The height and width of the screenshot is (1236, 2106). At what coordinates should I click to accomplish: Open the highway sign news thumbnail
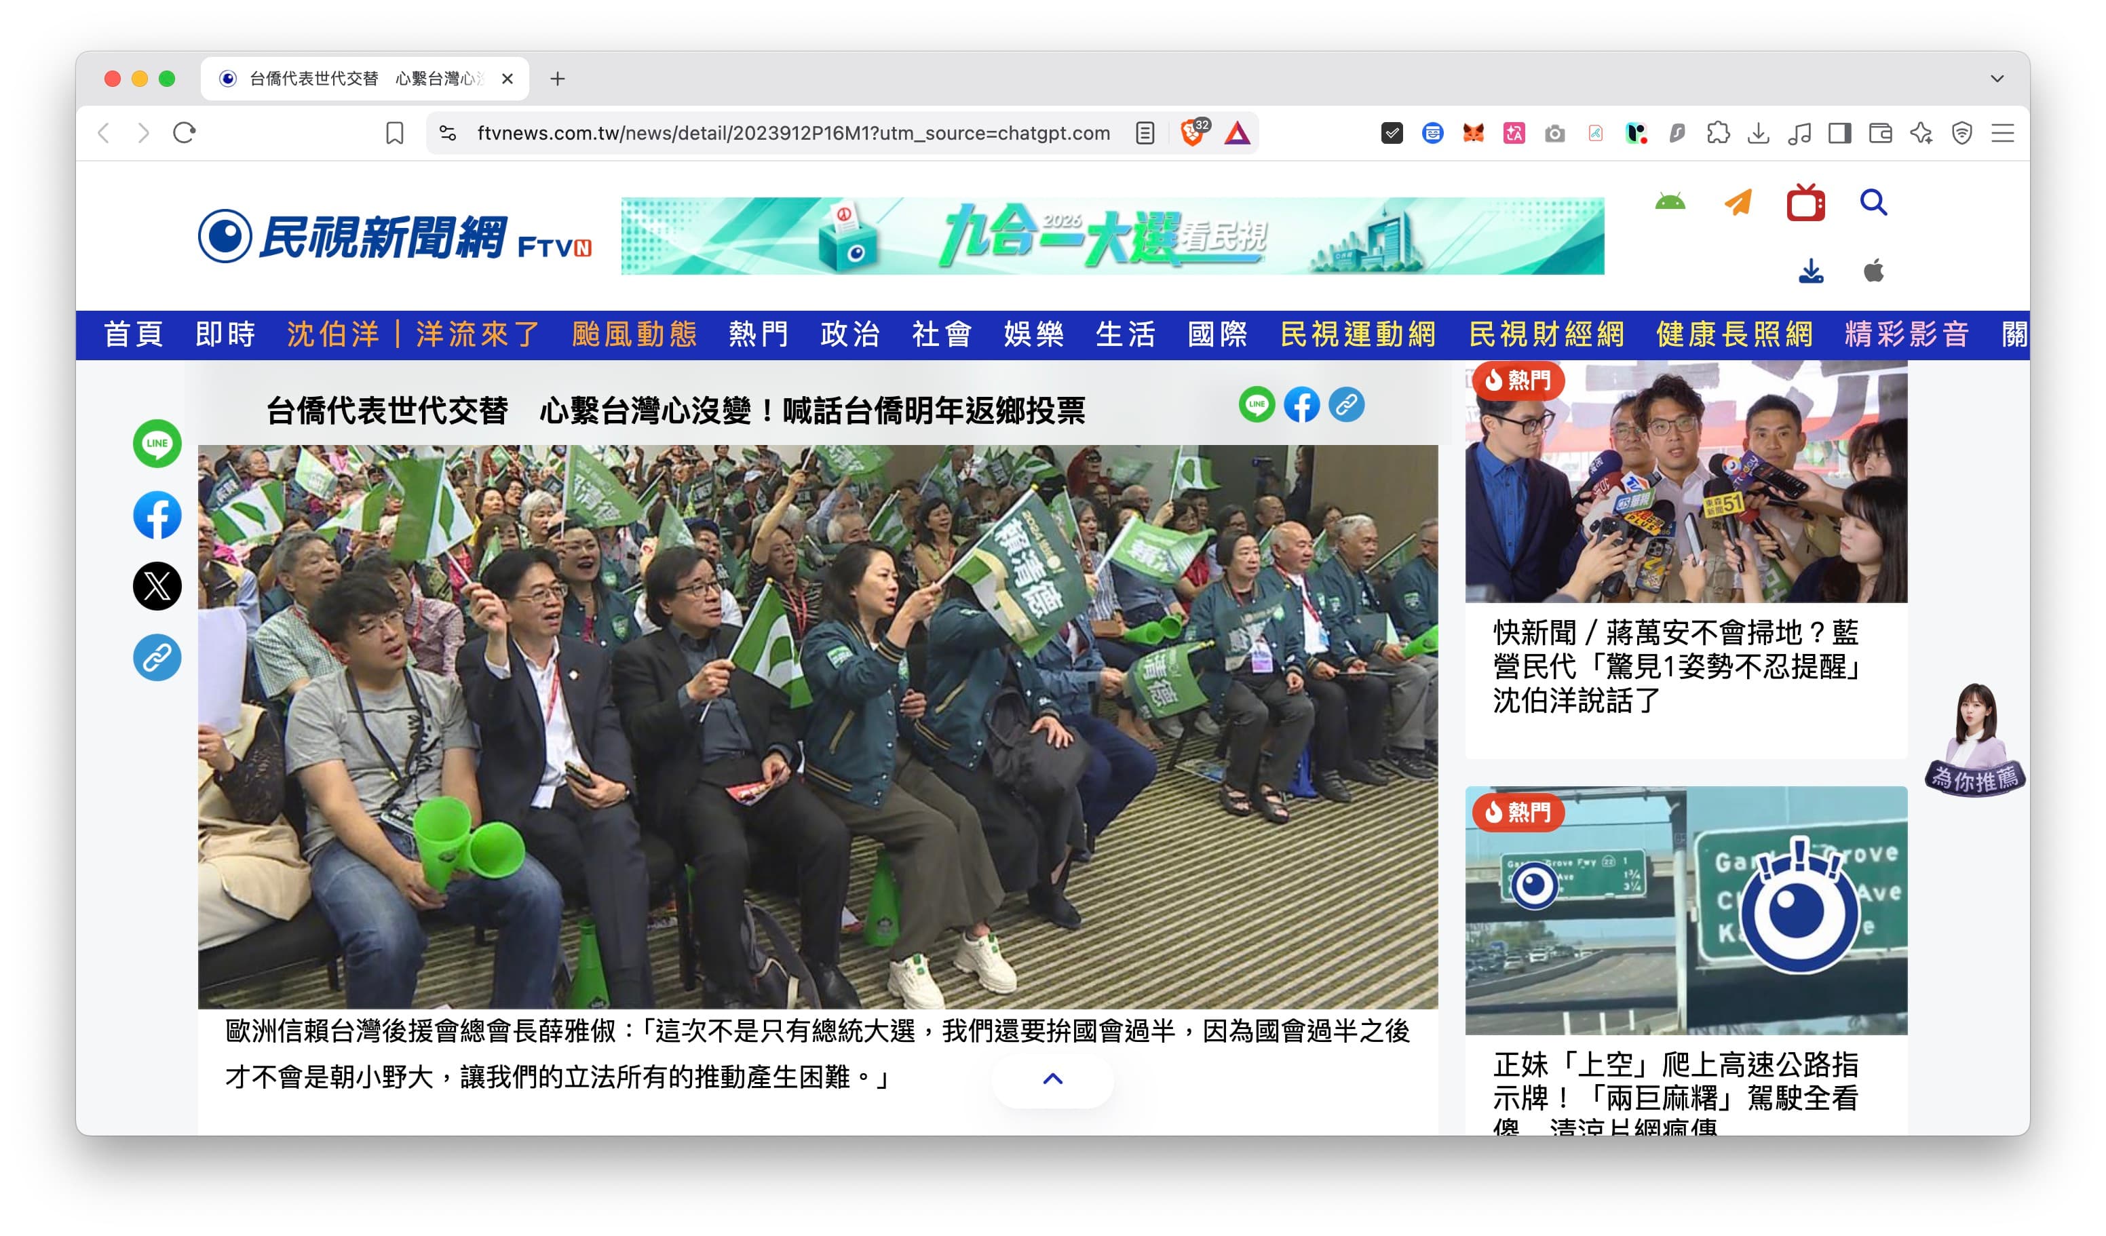click(1685, 910)
